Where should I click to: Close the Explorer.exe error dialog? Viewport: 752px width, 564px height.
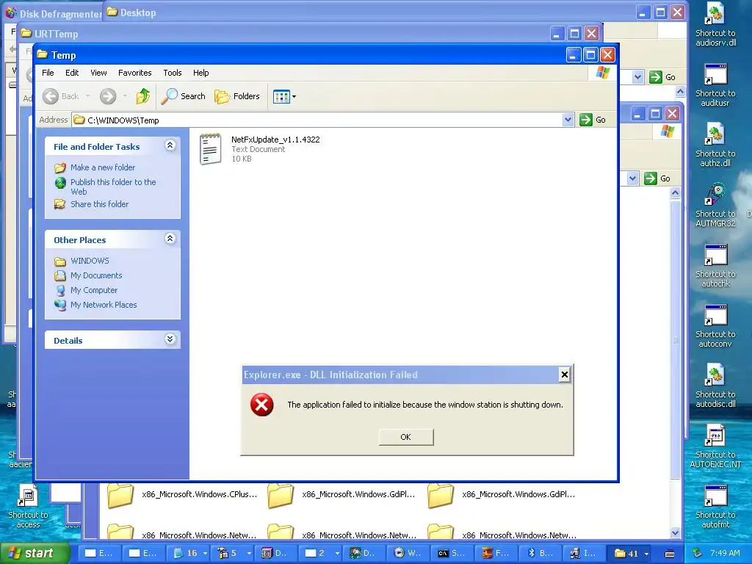click(x=565, y=375)
